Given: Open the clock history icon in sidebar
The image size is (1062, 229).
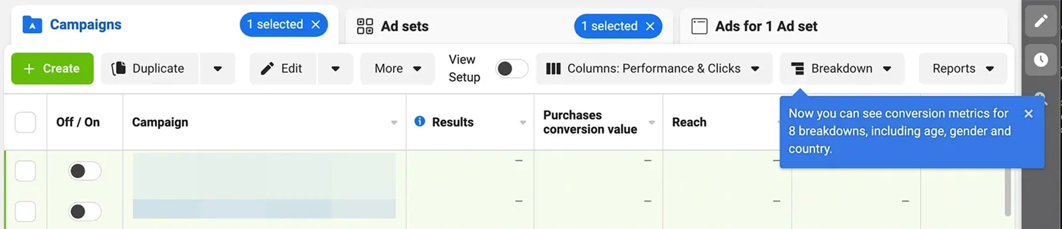Looking at the screenshot, I should point(1040,60).
